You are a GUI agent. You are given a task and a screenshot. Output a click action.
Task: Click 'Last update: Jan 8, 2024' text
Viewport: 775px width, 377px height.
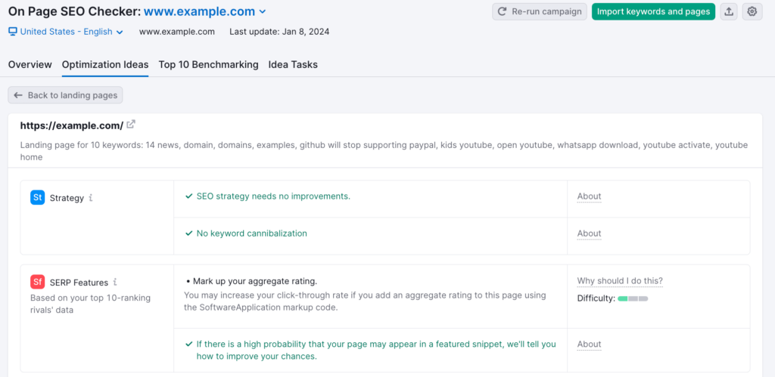point(279,32)
